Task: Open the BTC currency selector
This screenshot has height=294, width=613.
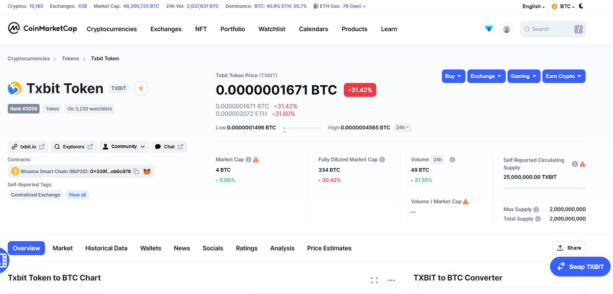Action: pyautogui.click(x=563, y=6)
